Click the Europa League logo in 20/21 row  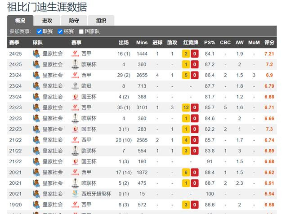point(75,183)
